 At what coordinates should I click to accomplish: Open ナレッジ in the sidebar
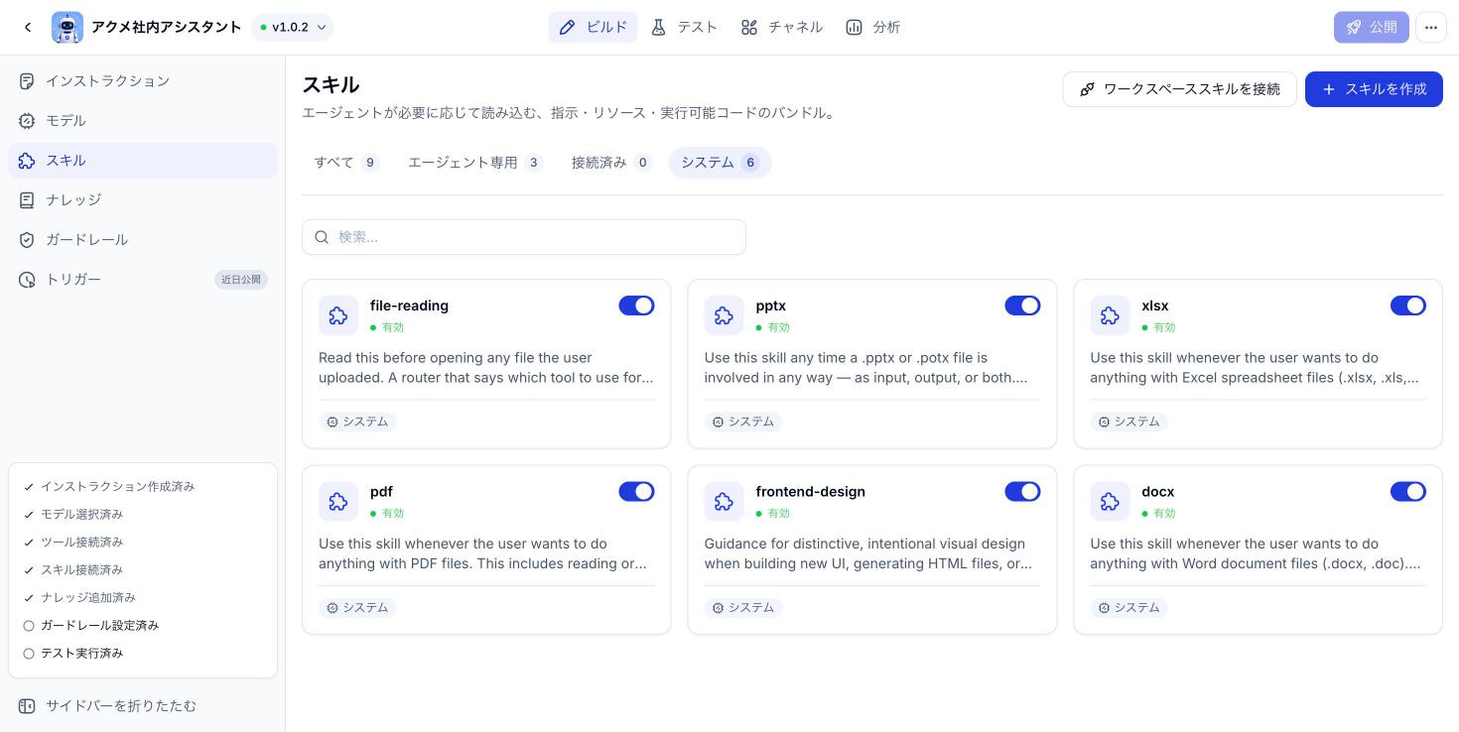pos(143,200)
